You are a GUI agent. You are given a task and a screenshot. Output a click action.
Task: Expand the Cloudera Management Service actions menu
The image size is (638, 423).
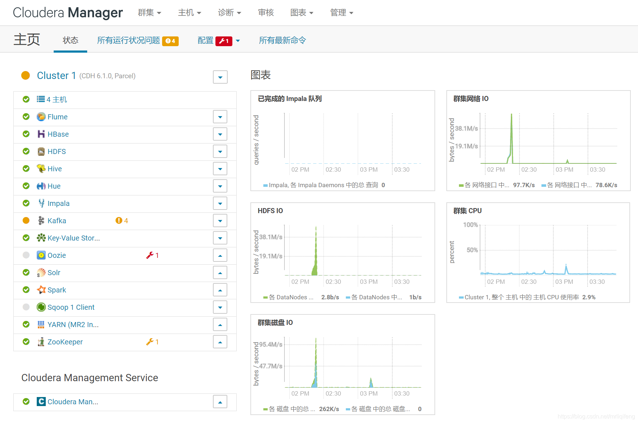pos(220,402)
